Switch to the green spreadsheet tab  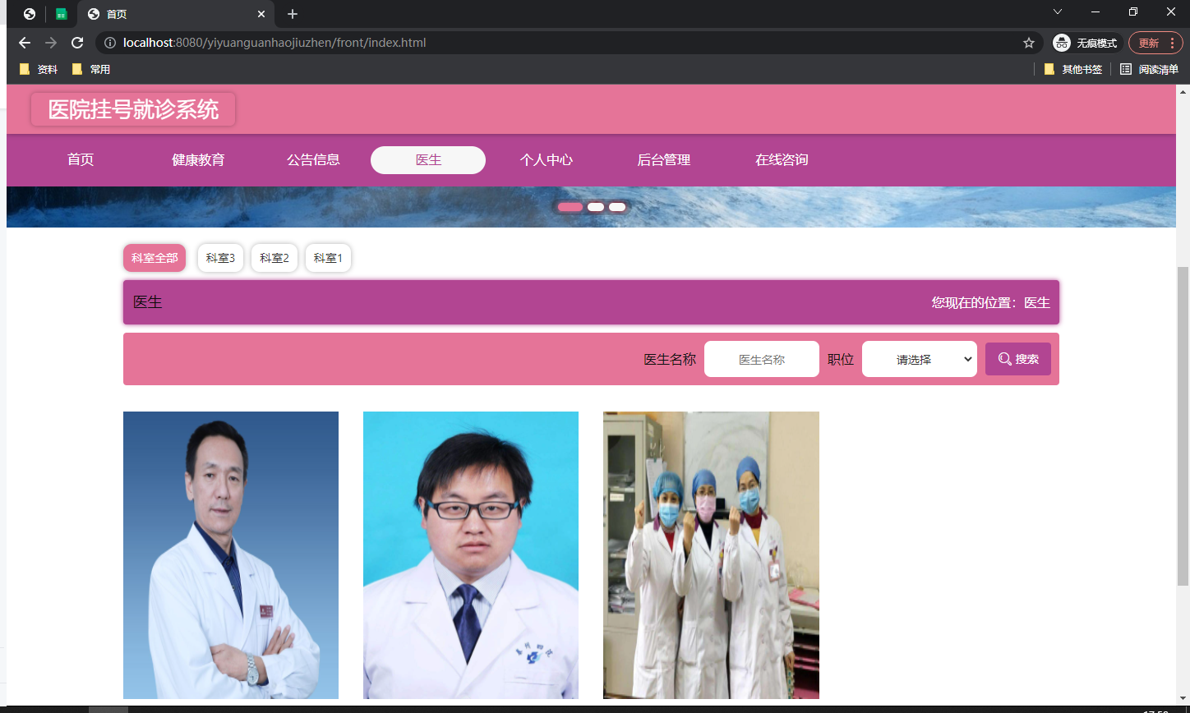tap(61, 14)
